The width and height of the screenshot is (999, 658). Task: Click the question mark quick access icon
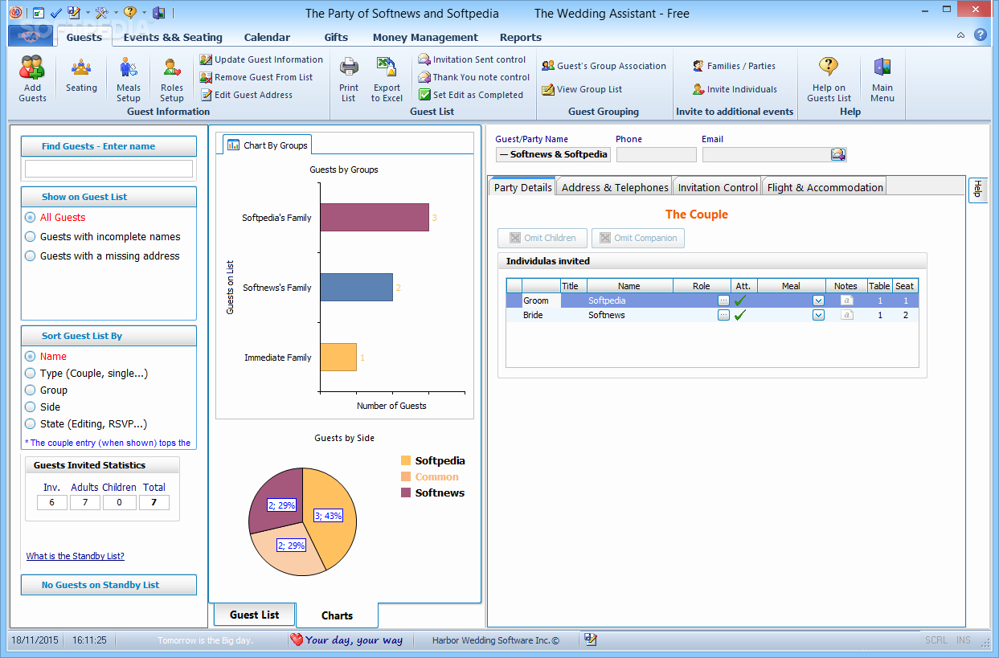point(130,13)
